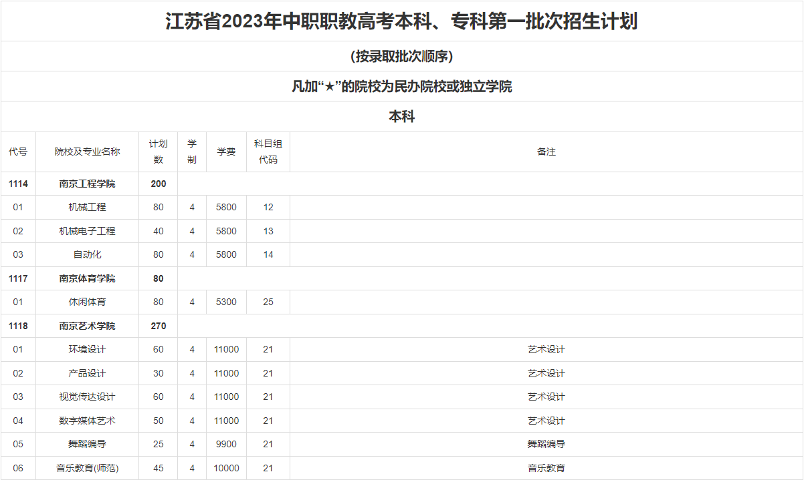The width and height of the screenshot is (804, 480).
Task: Click tuition 5800 in the 自动化 row
Action: pos(226,254)
